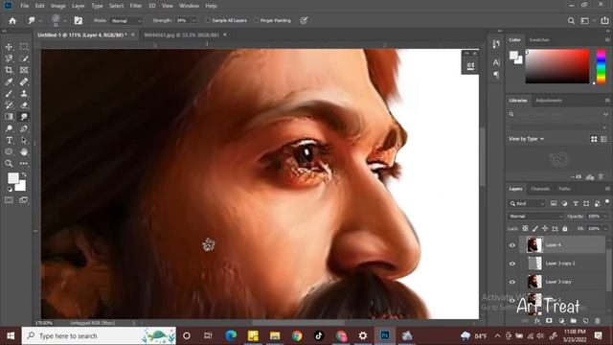Image resolution: width=613 pixels, height=345 pixels.
Task: Hide Layer 4 visibility eye
Action: pyautogui.click(x=512, y=245)
